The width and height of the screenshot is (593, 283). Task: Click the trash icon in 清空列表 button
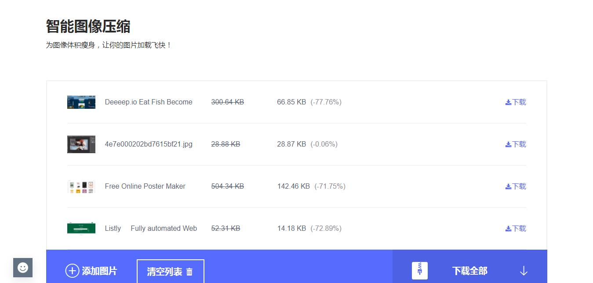point(189,271)
